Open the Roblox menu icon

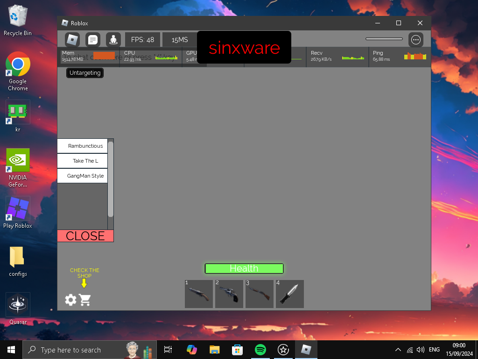[x=72, y=40]
